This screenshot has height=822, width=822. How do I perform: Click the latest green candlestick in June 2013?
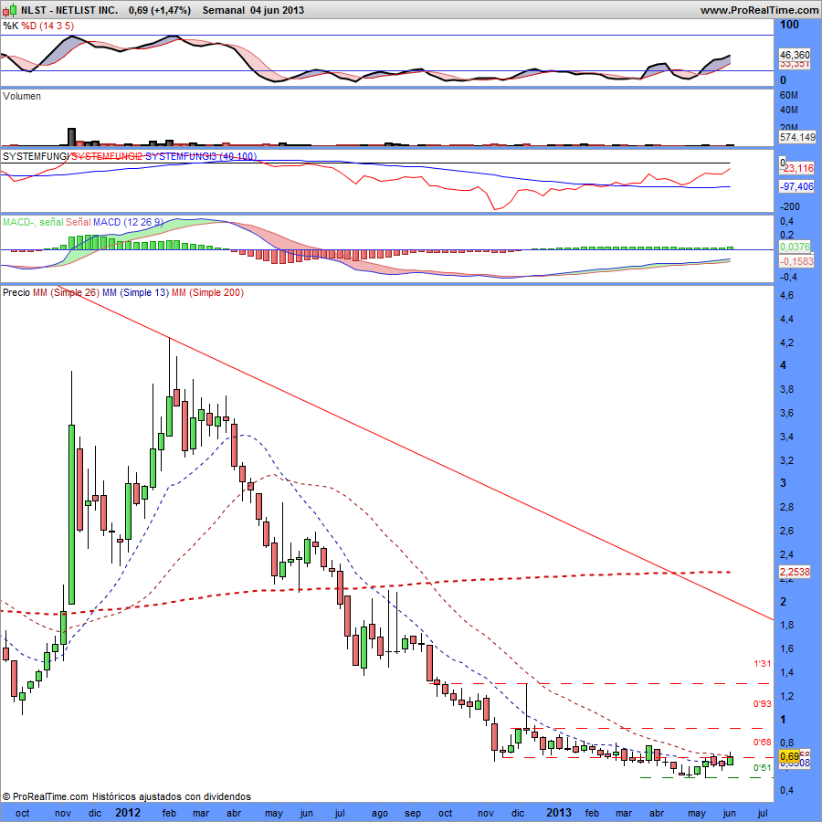[x=731, y=760]
